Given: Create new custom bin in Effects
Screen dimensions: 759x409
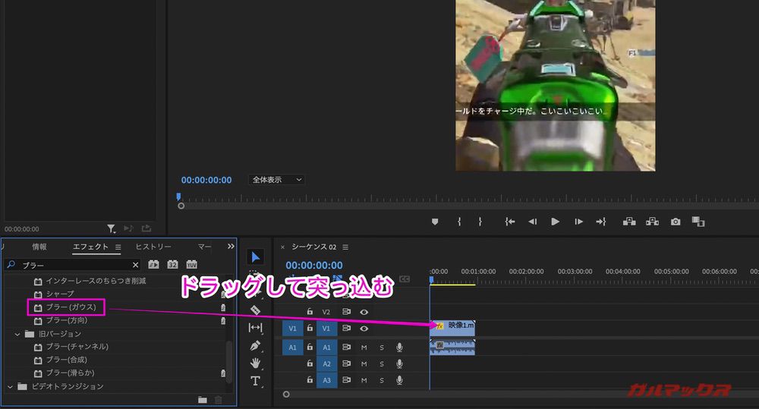Looking at the screenshot, I should [x=203, y=400].
